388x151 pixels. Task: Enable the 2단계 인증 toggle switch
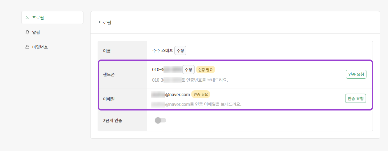click(160, 120)
